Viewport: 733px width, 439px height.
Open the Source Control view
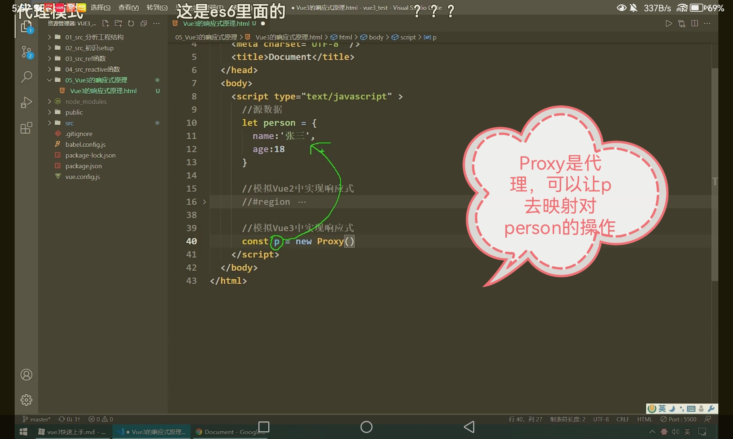click(x=26, y=52)
